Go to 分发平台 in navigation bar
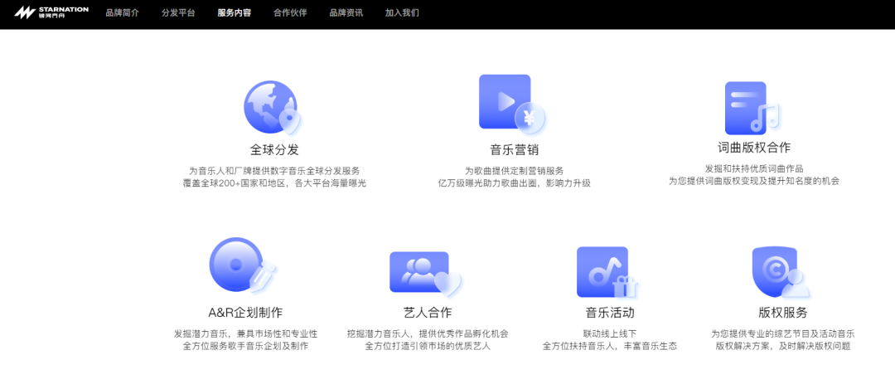The image size is (895, 389). point(178,13)
